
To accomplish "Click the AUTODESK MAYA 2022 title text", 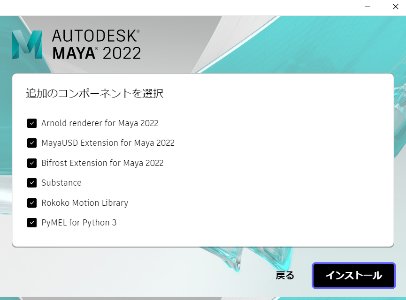I will [x=97, y=45].
